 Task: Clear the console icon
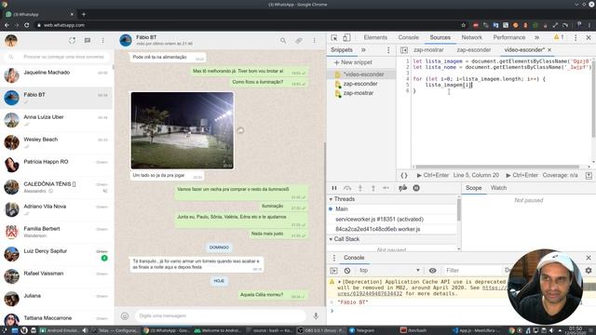(347, 271)
